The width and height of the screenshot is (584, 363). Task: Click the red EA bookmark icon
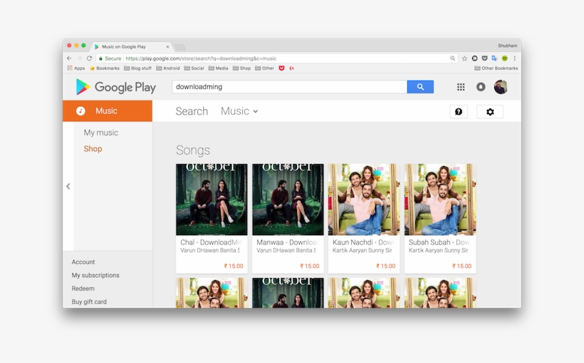coord(291,68)
